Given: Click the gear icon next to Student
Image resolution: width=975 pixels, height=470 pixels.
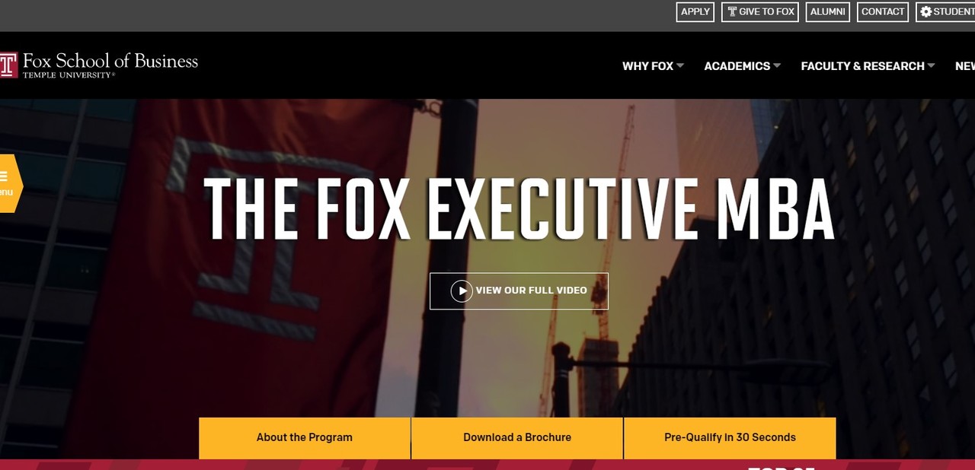Looking at the screenshot, I should [x=925, y=11].
